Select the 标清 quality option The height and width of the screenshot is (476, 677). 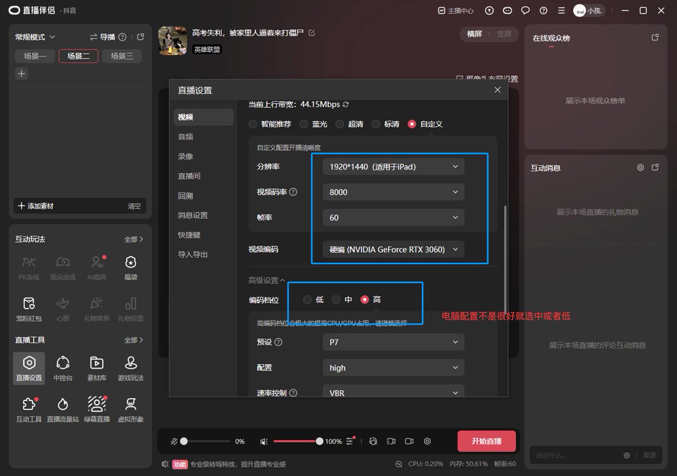tap(385, 124)
